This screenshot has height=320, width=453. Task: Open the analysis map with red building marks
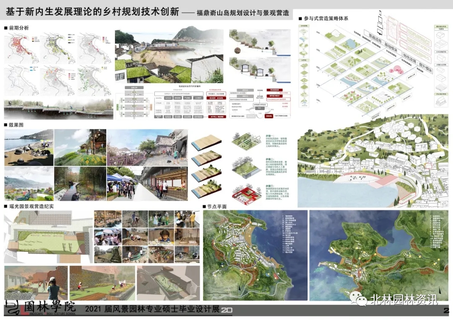(22, 48)
